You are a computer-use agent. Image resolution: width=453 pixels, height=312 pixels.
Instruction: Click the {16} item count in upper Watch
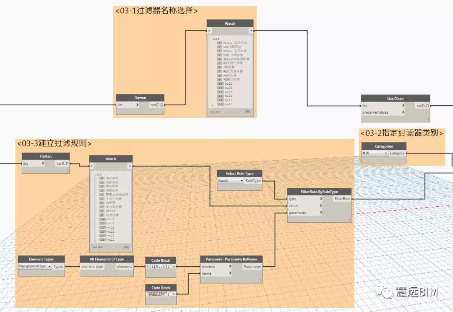pyautogui.click(x=247, y=112)
